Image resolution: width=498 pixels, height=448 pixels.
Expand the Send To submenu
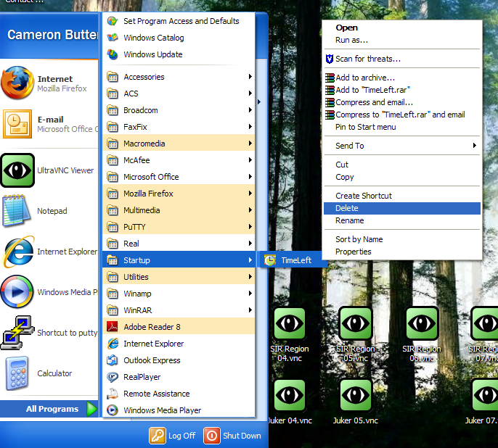tap(401, 146)
